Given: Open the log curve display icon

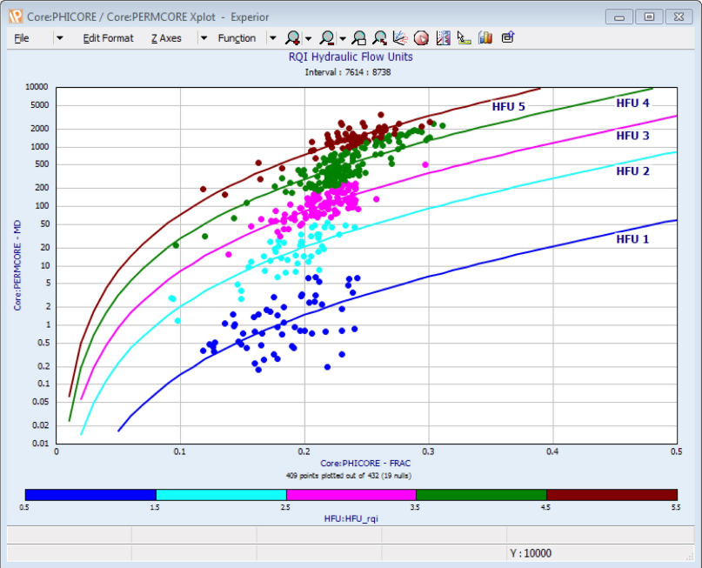Looking at the screenshot, I should [442, 37].
